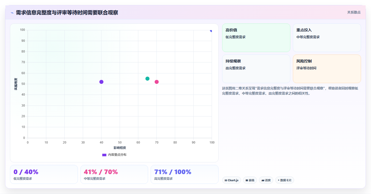The width and height of the screenshot is (371, 194).
Task: Open the 风险控制 quadrant card
Action: (327, 69)
